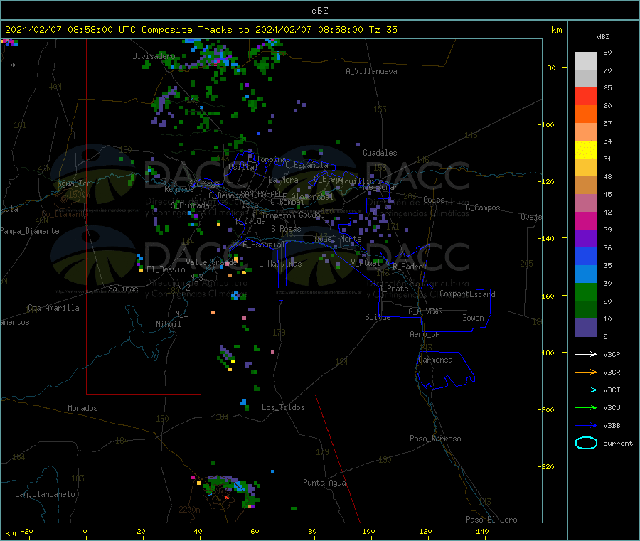Click the blue VBBB arrow legend icon

point(586,426)
